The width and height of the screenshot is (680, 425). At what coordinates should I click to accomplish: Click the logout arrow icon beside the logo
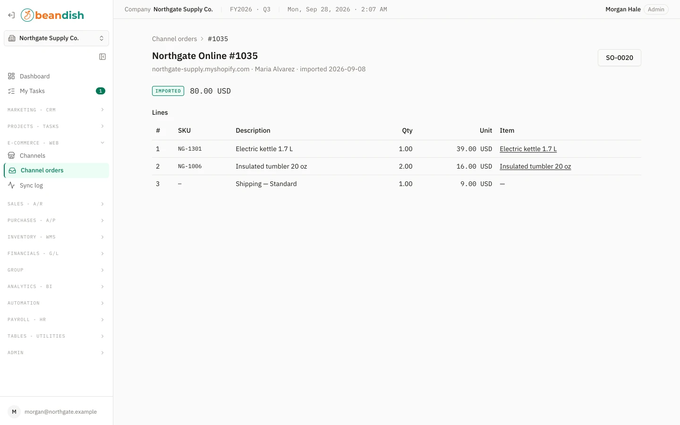(x=11, y=15)
